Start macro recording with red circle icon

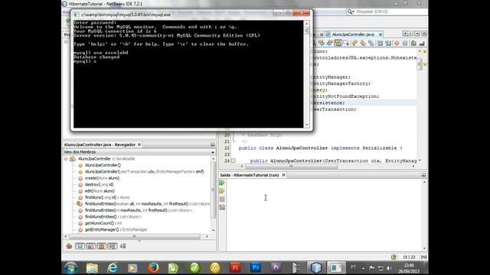click(397, 43)
